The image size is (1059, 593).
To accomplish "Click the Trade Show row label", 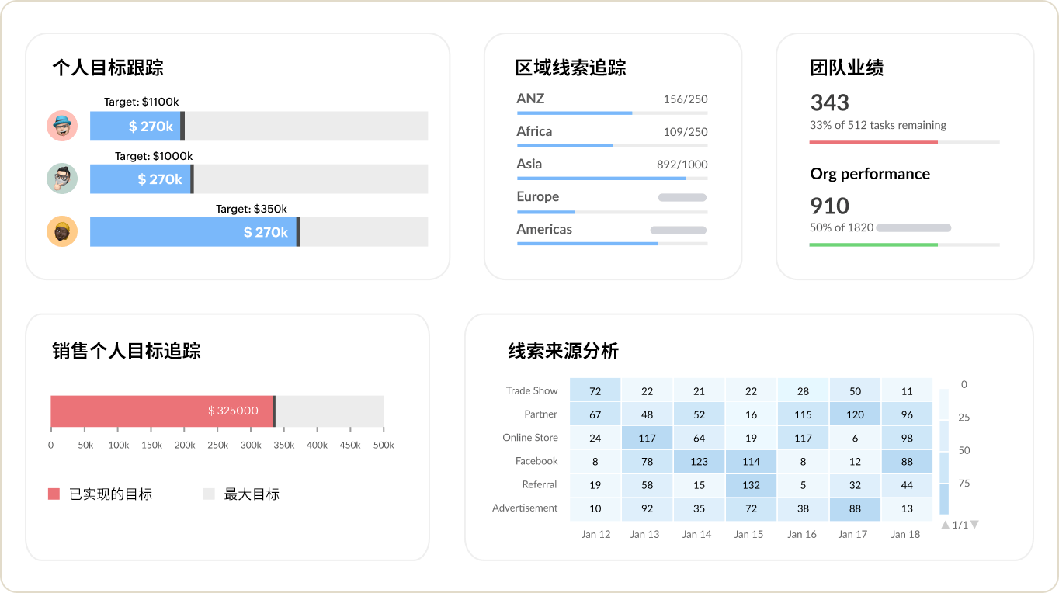I will click(x=532, y=391).
